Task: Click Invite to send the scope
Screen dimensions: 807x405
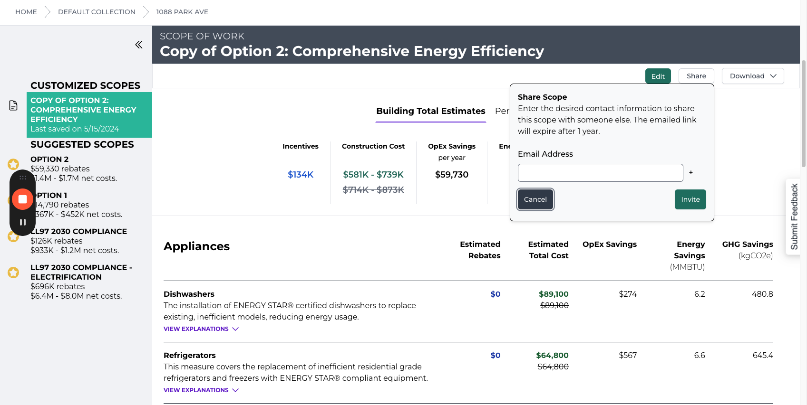Action: pos(690,199)
